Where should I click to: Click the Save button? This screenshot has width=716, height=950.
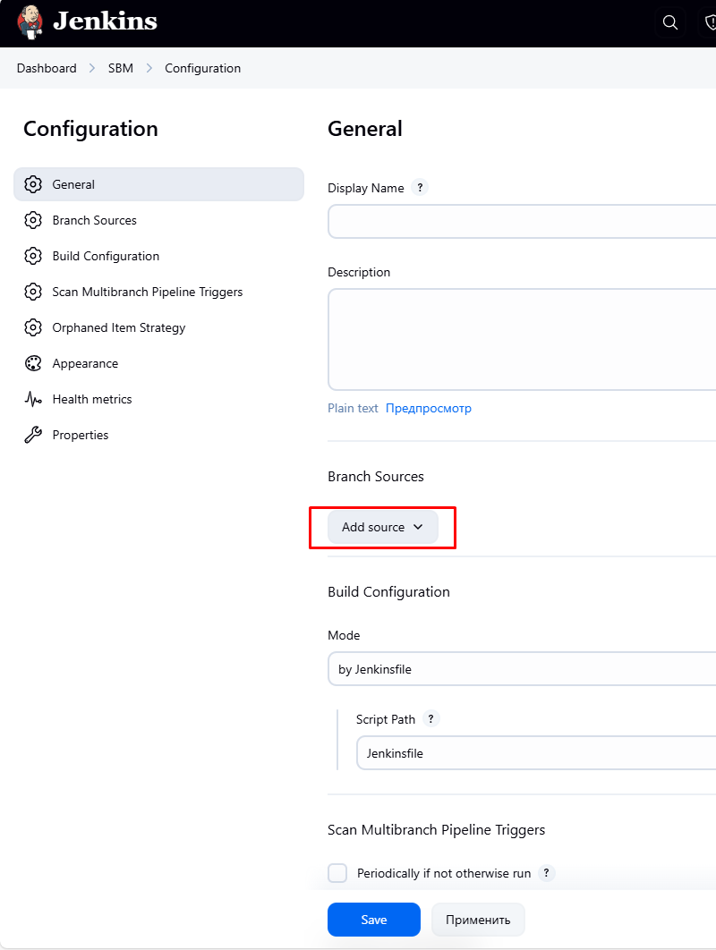tap(373, 920)
